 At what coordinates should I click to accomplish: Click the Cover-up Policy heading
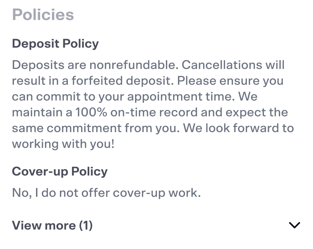click(60, 172)
